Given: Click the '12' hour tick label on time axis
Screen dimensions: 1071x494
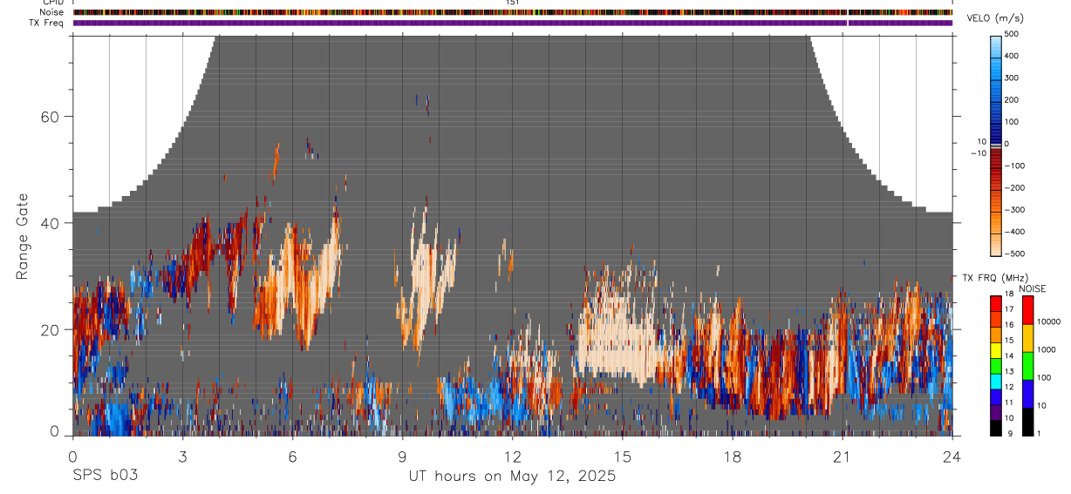Looking at the screenshot, I should (x=512, y=456).
